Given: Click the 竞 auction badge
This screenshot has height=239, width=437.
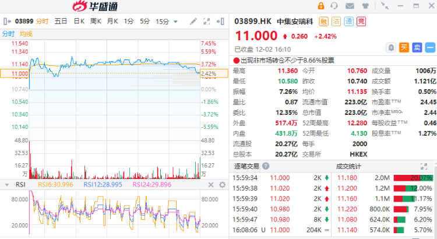Looking at the screenshot, I should pyautogui.click(x=361, y=22).
